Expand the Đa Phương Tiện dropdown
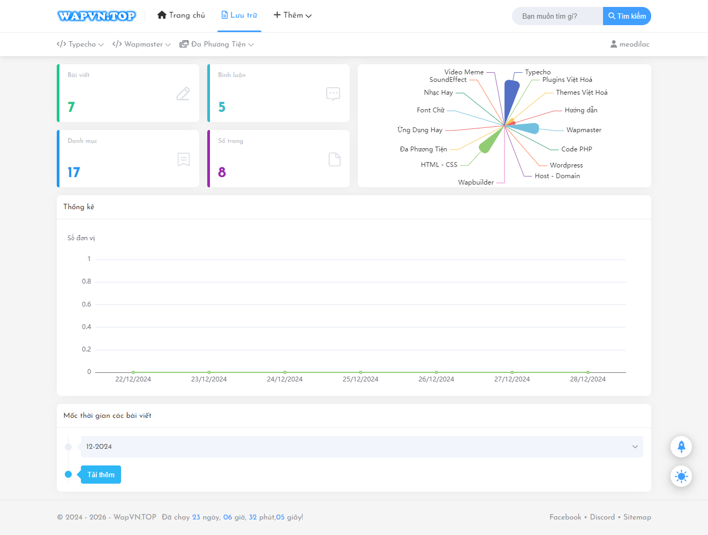This screenshot has height=535, width=708. pyautogui.click(x=216, y=44)
